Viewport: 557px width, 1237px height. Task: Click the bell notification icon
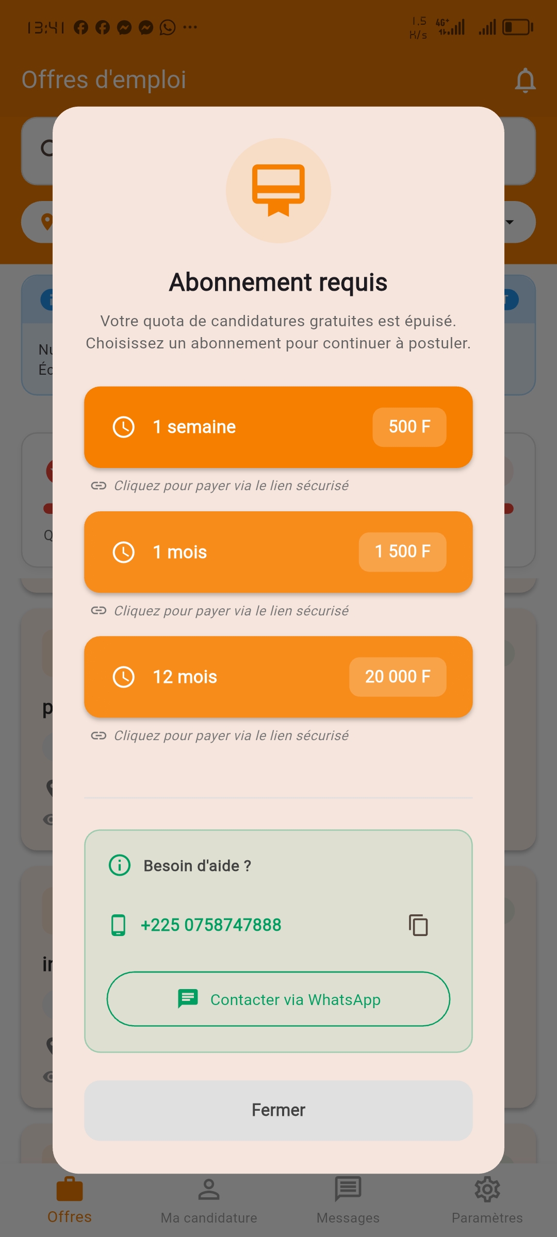coord(525,80)
